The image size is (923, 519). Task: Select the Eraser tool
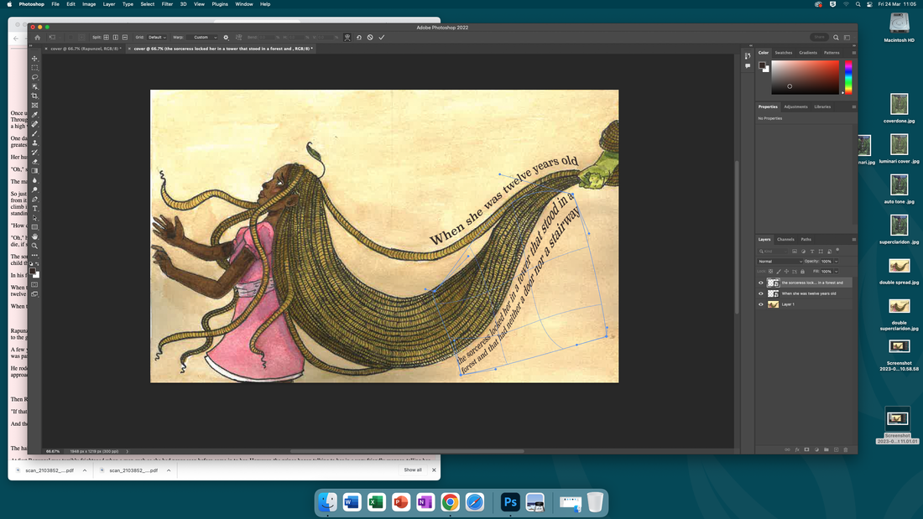pyautogui.click(x=34, y=161)
